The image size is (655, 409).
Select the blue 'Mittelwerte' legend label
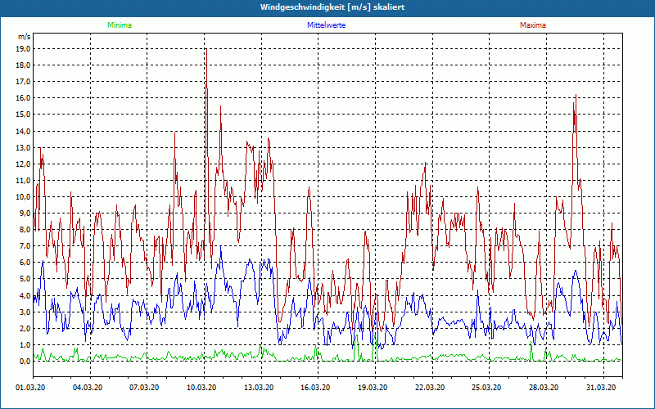pyautogui.click(x=326, y=25)
